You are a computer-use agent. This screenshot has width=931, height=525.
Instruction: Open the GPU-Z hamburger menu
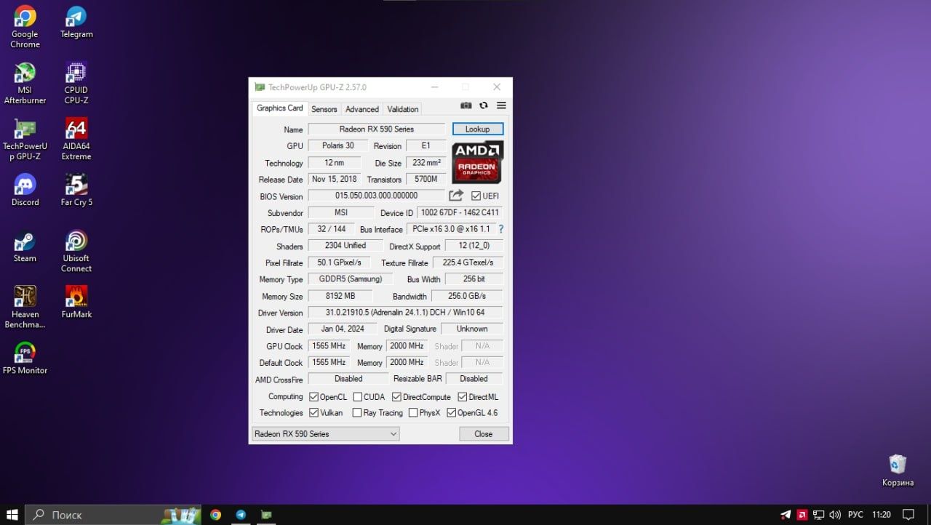pyautogui.click(x=501, y=105)
